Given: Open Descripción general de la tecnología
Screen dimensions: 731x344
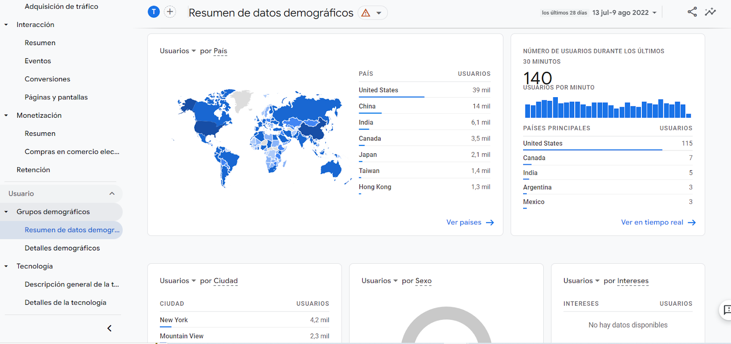Looking at the screenshot, I should pyautogui.click(x=72, y=284).
